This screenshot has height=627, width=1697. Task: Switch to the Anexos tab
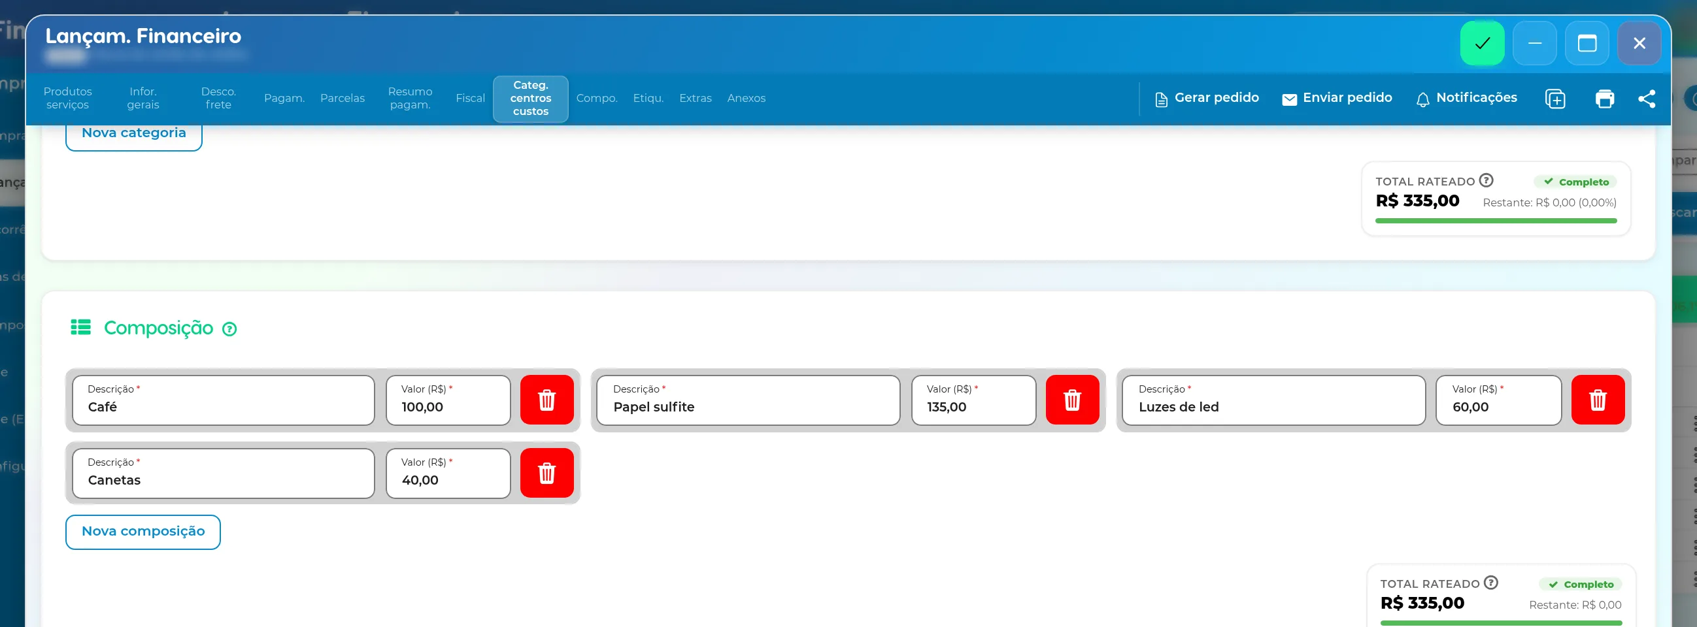click(747, 98)
